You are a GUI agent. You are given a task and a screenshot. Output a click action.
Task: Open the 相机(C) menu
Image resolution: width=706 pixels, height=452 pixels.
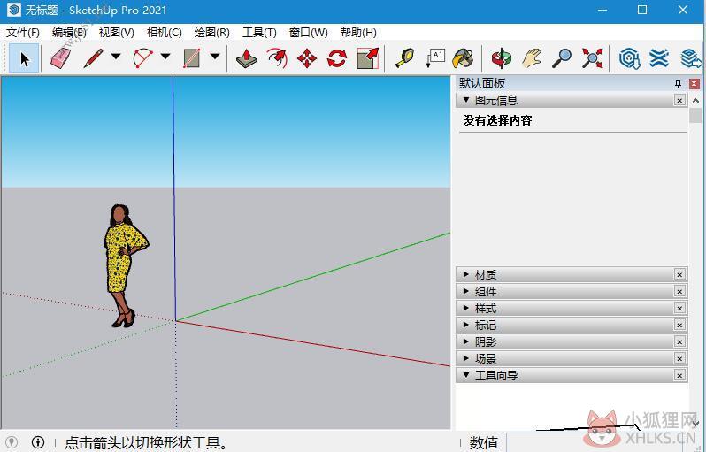[x=165, y=33]
